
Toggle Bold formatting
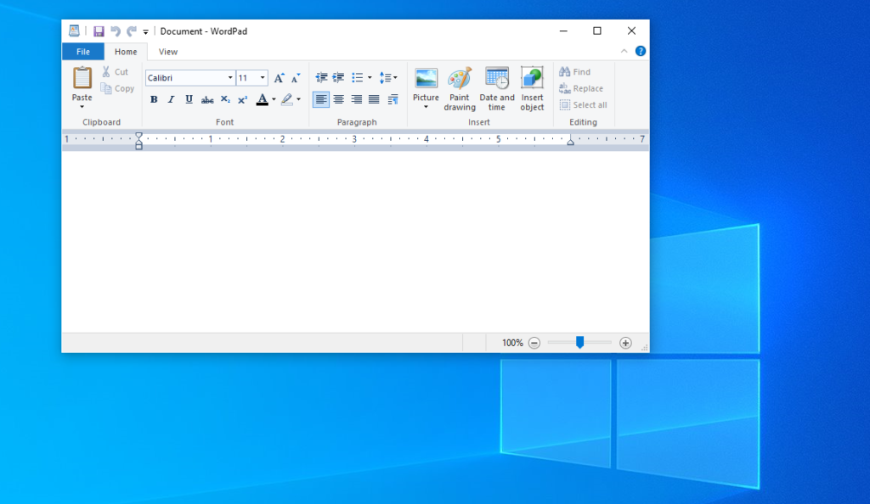pyautogui.click(x=154, y=100)
